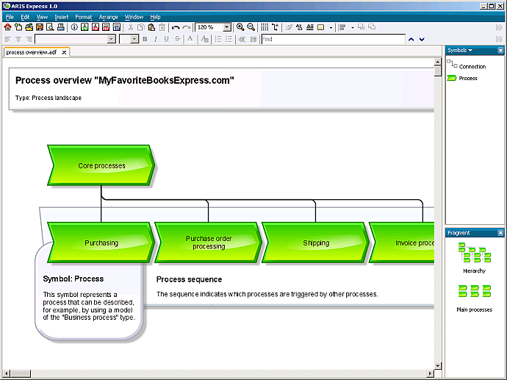Toggle underline formatting
This screenshot has width=507, height=380.
[166, 39]
